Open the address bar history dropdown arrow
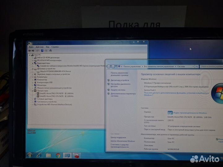This screenshot has height=167, width=223. (x=193, y=66)
